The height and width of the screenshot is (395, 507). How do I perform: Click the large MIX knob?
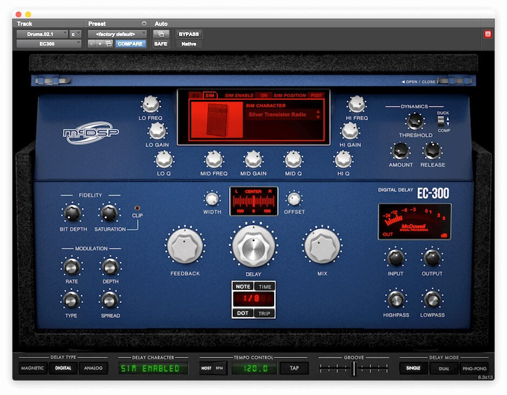(x=322, y=247)
